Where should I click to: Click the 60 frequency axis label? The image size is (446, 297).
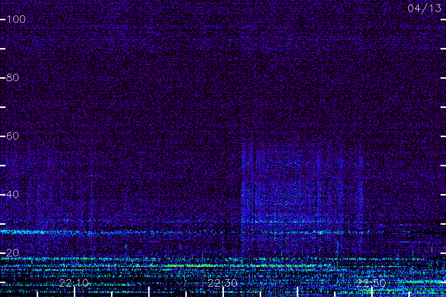(12, 136)
